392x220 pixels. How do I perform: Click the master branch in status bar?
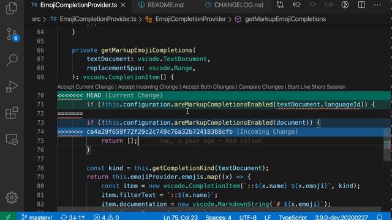37,217
